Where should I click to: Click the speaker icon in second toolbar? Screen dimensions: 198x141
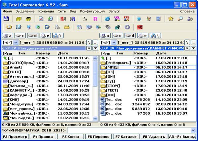[108, 27]
